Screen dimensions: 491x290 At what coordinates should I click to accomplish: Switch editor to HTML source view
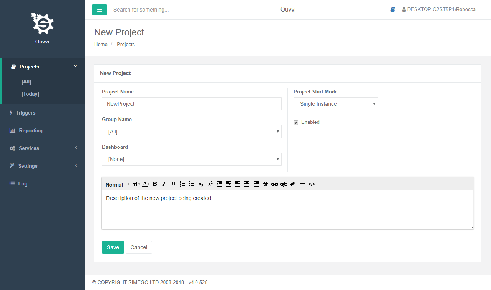pyautogui.click(x=312, y=184)
